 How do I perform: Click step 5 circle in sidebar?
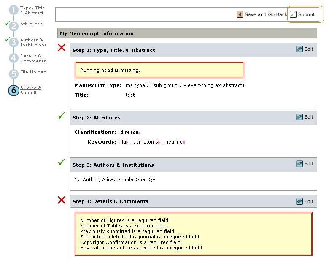(x=13, y=74)
